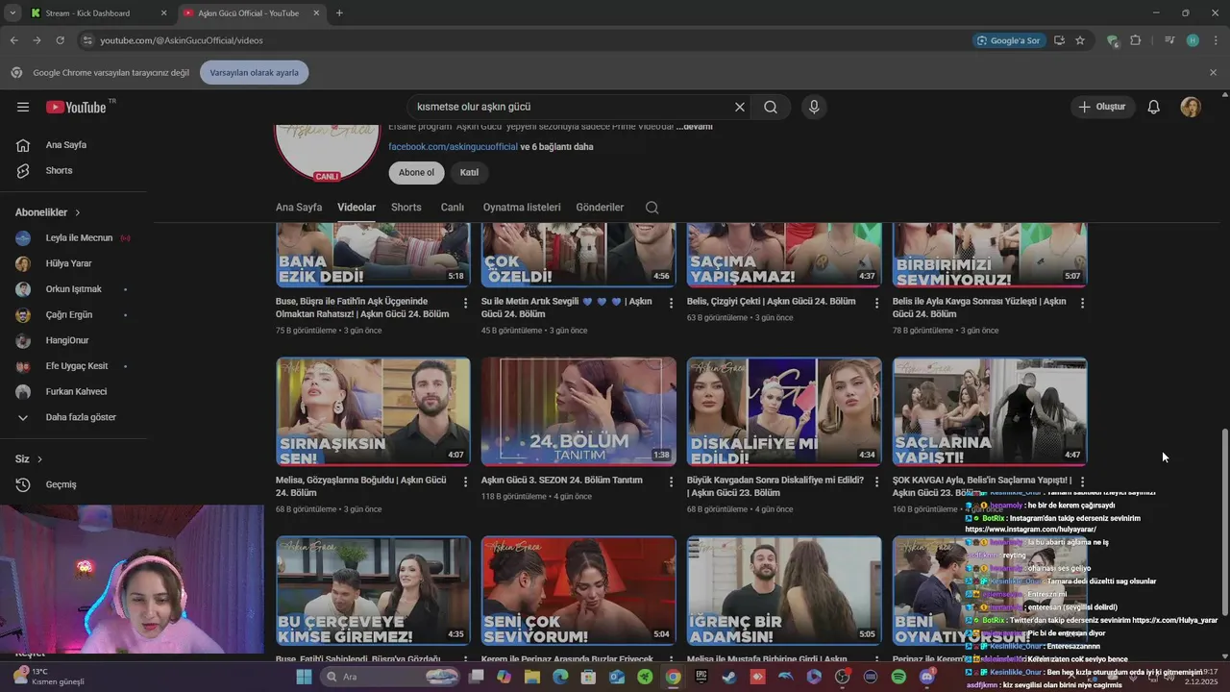
Task: Dismiss the default browser notification bar
Action: click(x=1213, y=73)
